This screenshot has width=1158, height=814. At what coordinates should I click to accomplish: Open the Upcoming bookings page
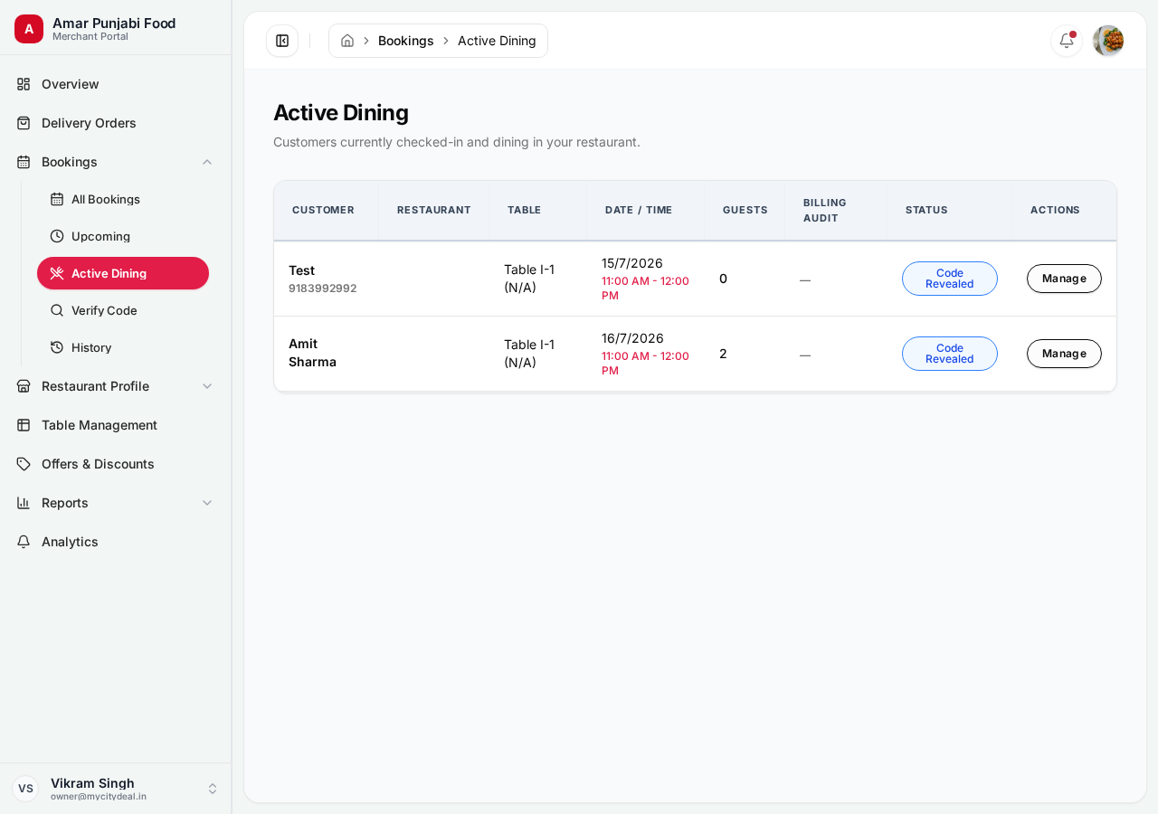[123, 236]
